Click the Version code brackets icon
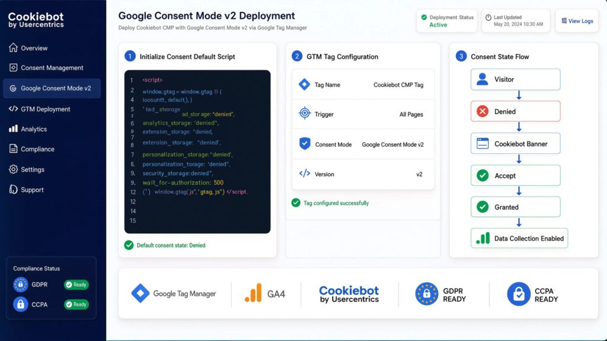Viewport: 607px width, 341px height. click(305, 173)
